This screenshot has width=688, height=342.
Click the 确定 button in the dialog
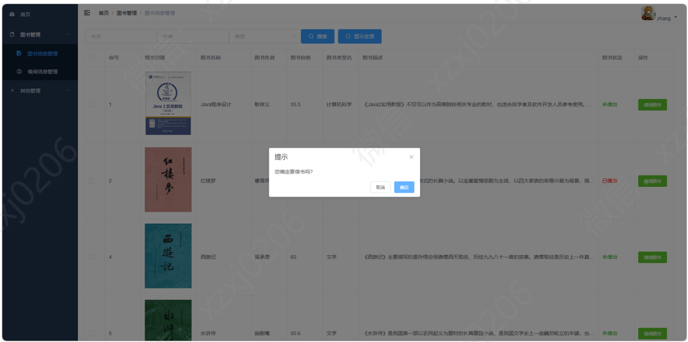pyautogui.click(x=404, y=188)
